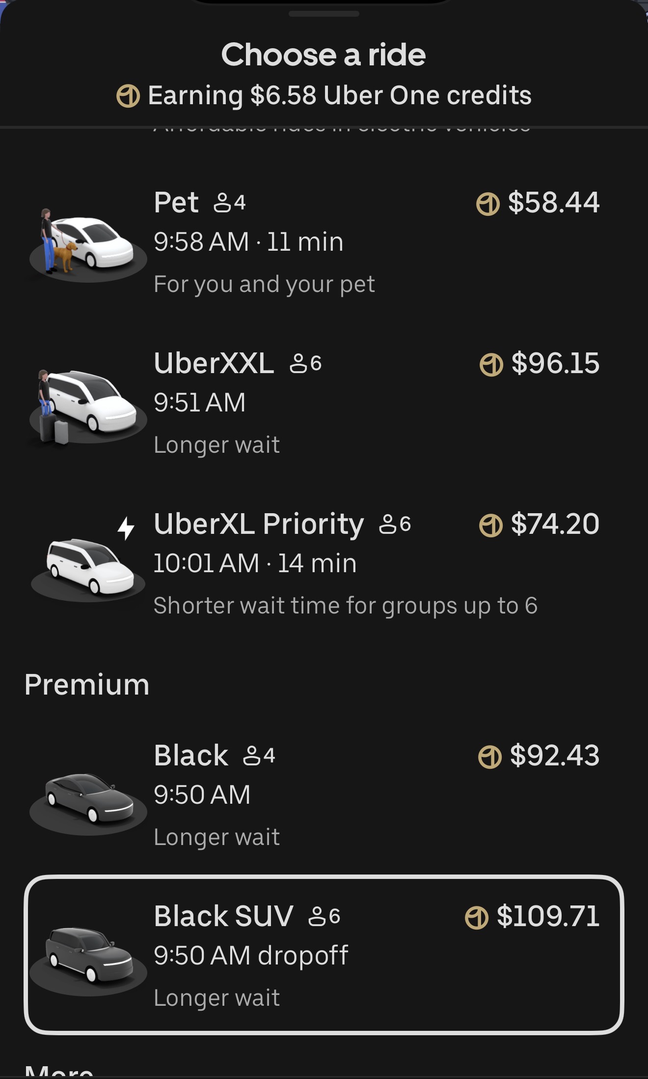Tap the sheet drag handle at top

point(324,14)
